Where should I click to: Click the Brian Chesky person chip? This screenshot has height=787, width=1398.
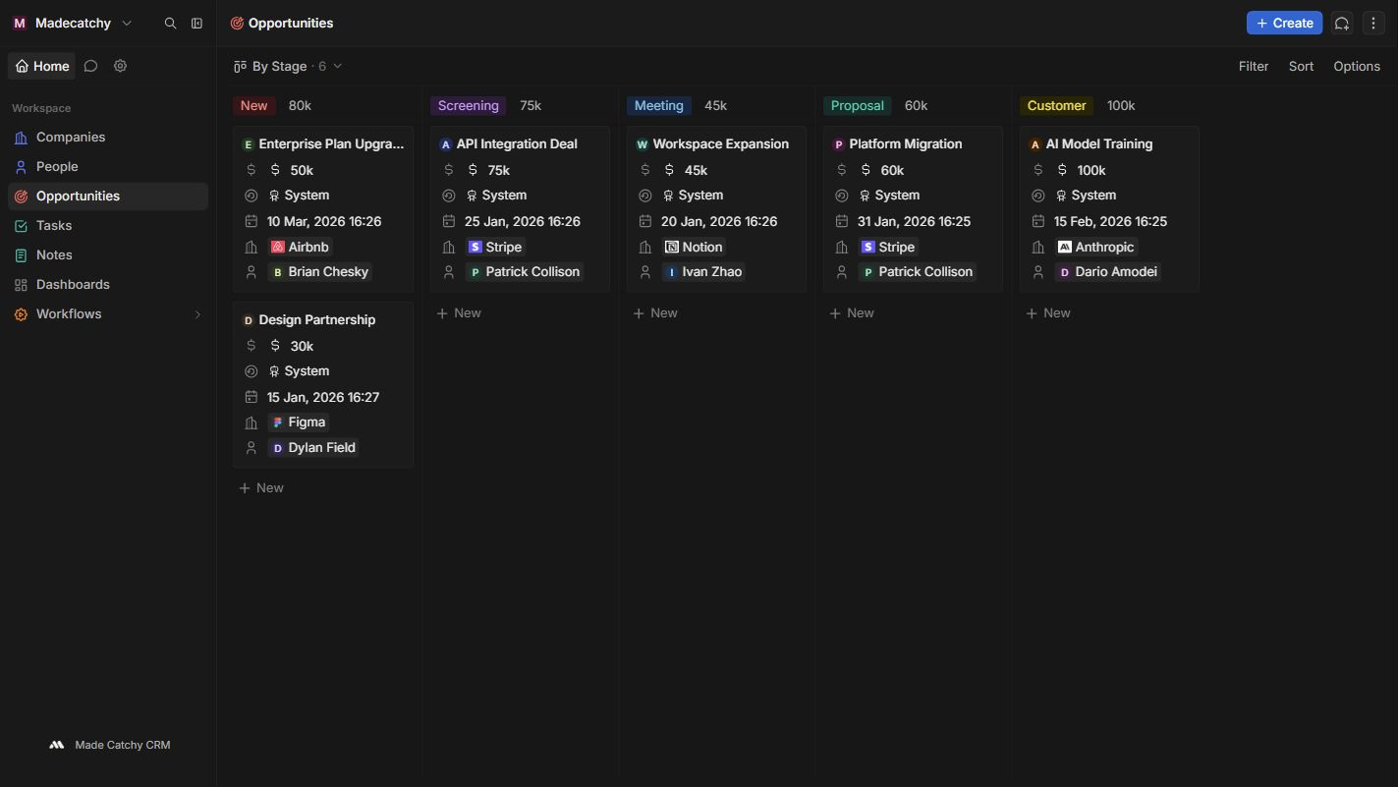click(x=319, y=271)
